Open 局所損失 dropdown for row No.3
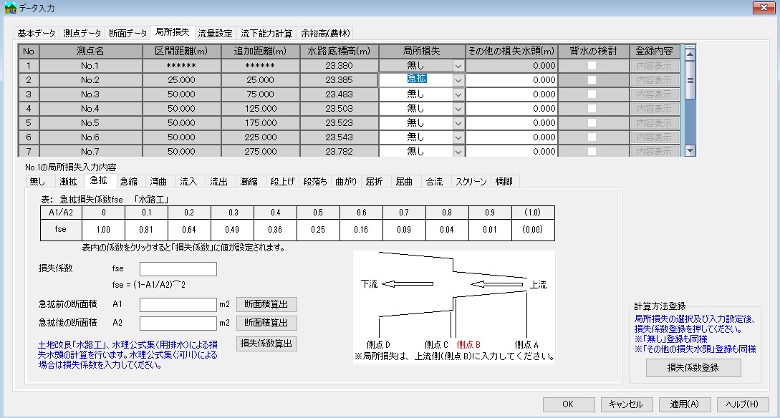This screenshot has width=780, height=418. [x=458, y=94]
